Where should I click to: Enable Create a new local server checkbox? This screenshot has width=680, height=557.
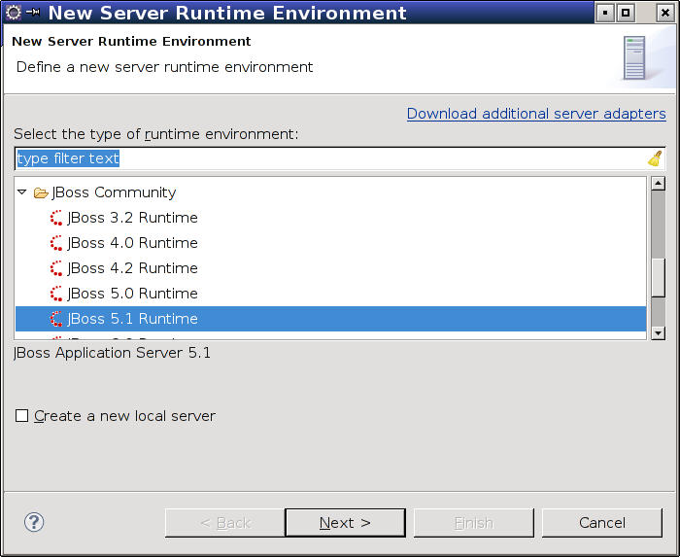coord(21,416)
